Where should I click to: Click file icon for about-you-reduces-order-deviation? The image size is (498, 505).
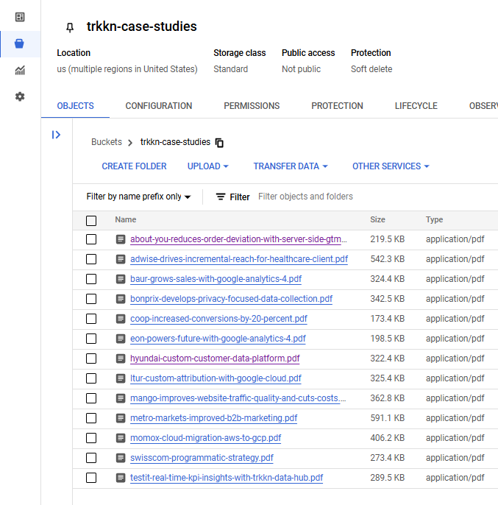tap(121, 239)
